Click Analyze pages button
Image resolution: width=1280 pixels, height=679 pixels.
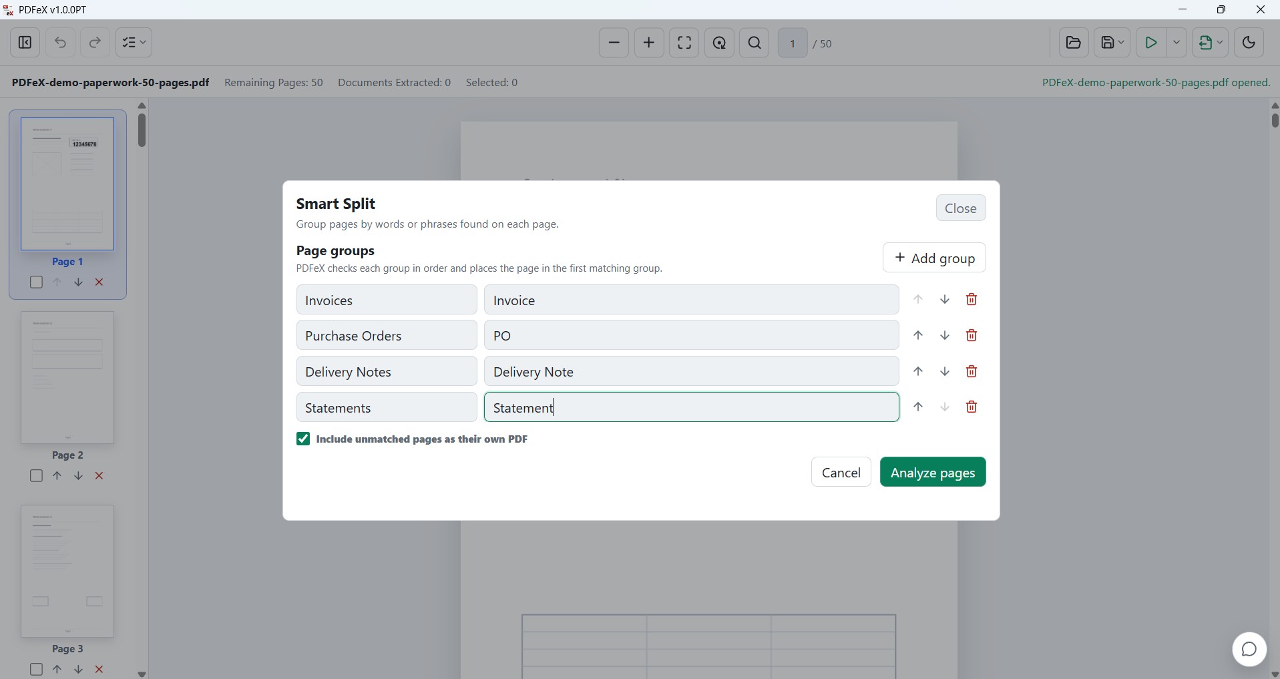[x=933, y=472]
